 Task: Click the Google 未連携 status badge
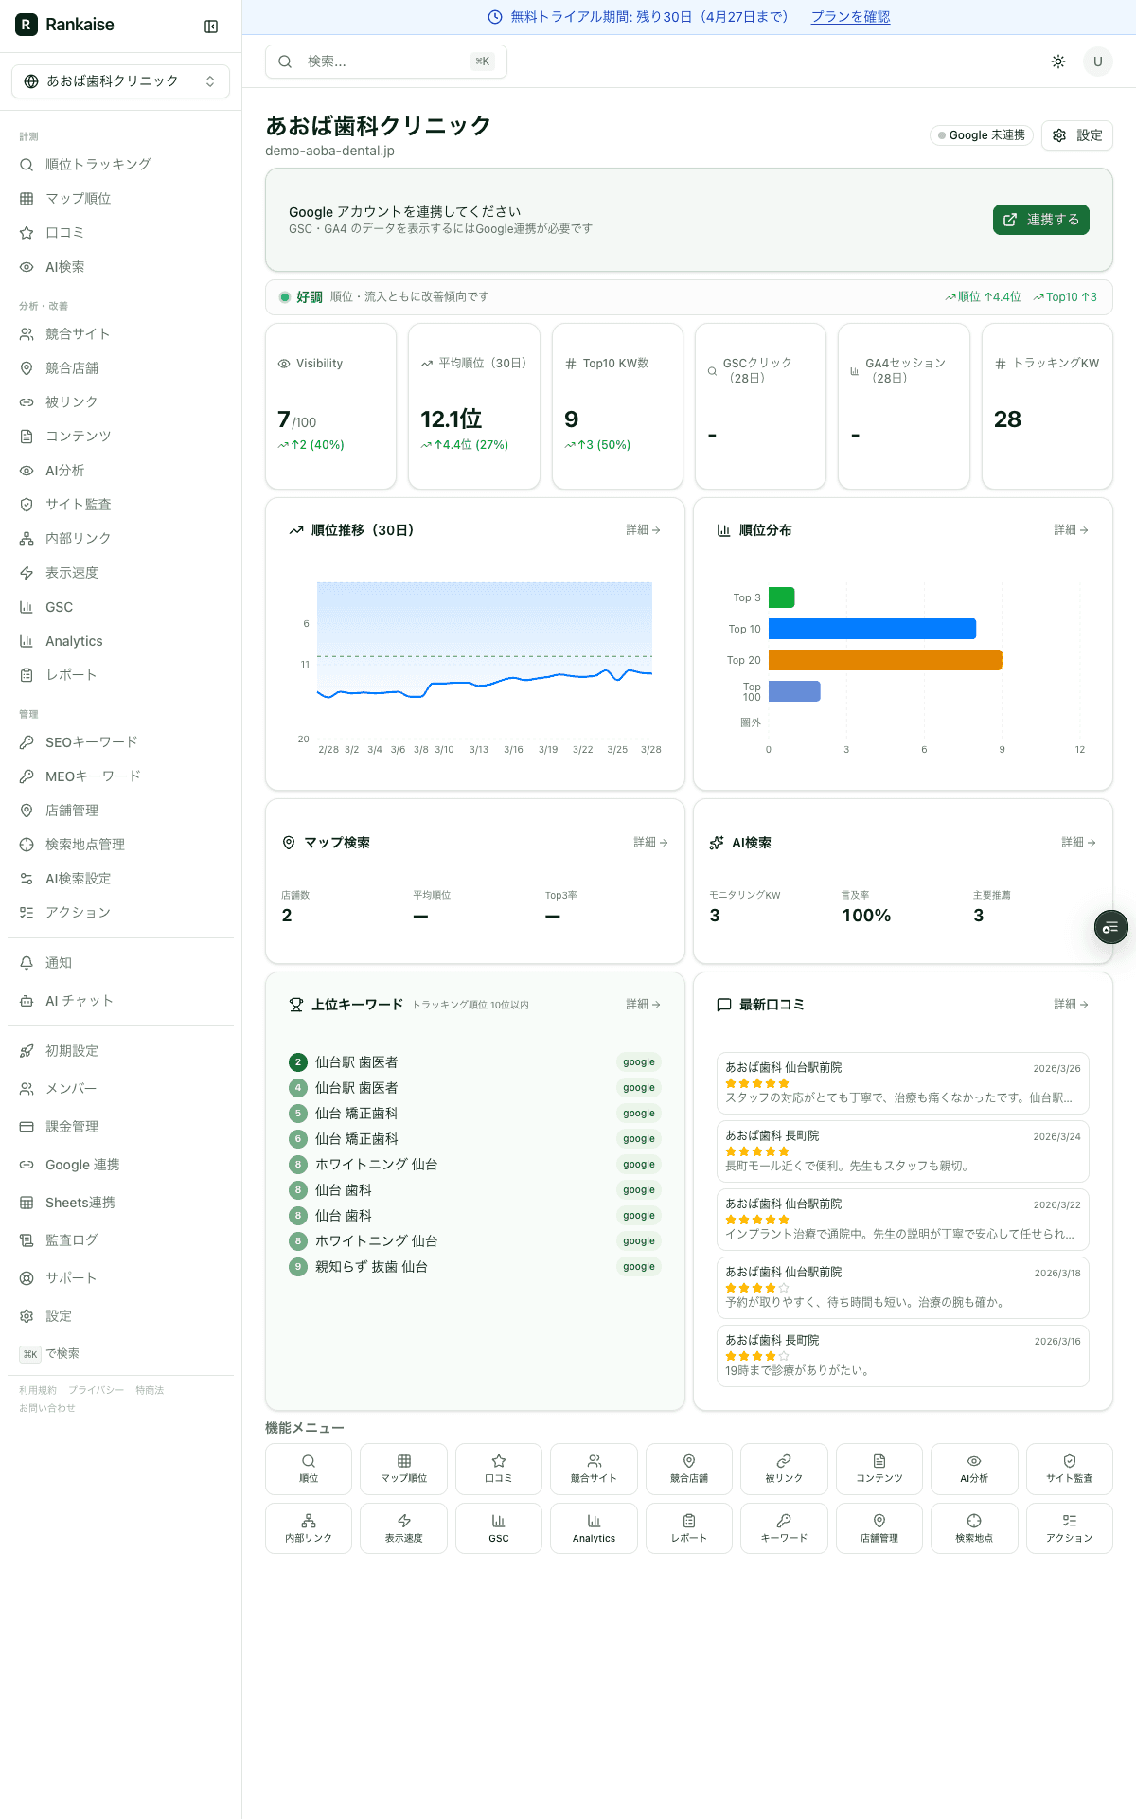point(981,135)
